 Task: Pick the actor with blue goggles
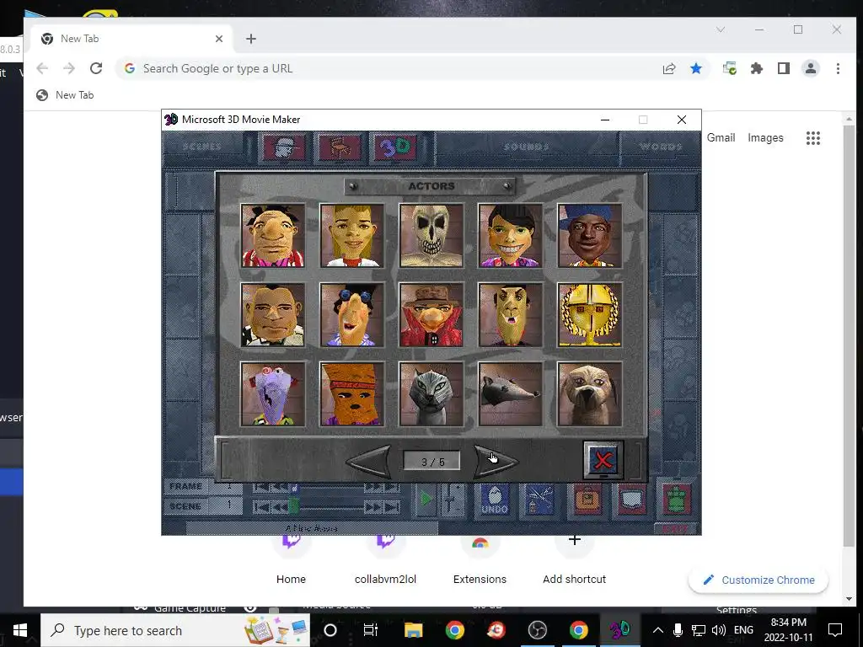(351, 315)
